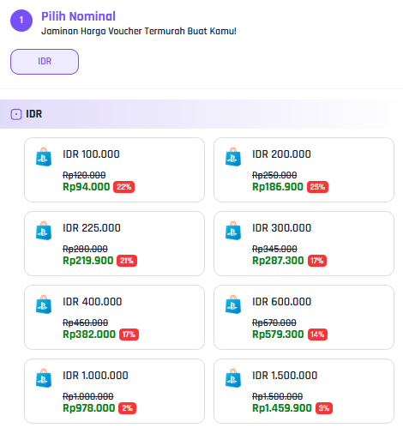Screen dimensions: 403x434
Task: Click PlayStation bag icon for IDR 225.000
Action: (44, 231)
